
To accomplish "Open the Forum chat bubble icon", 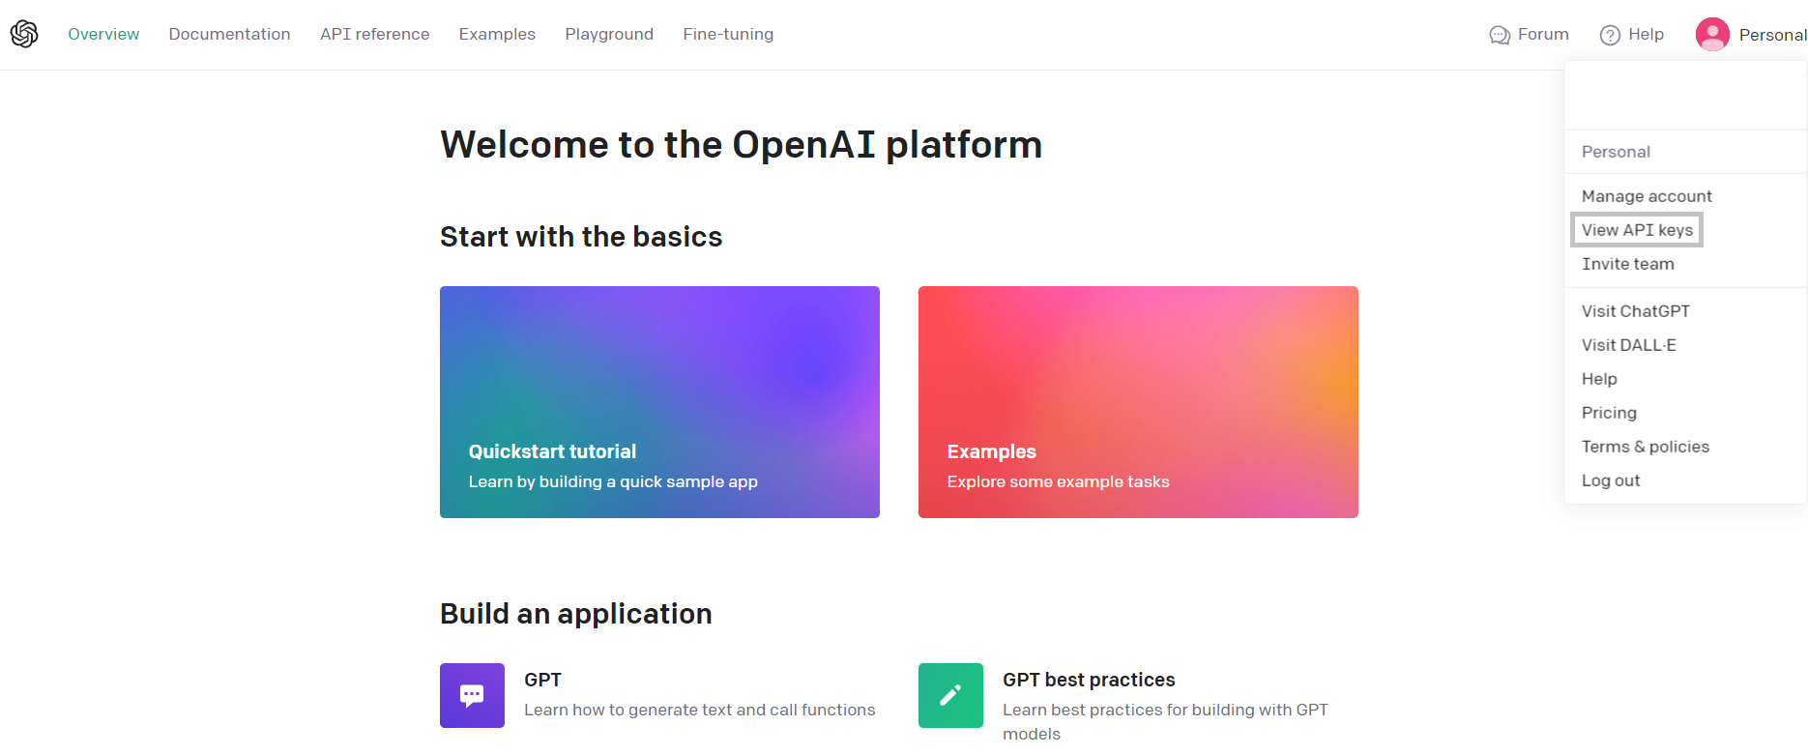I will click(x=1500, y=35).
